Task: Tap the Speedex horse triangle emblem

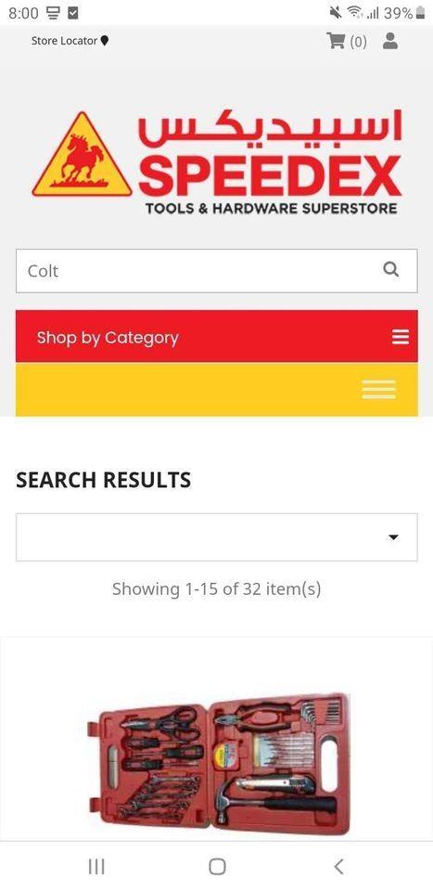Action: click(82, 155)
